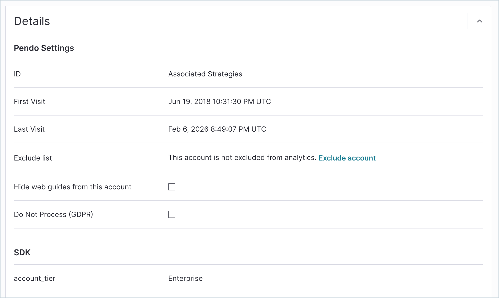Screen dimensions: 499x298
Task: Select the SDK section heading
Action: coord(22,253)
